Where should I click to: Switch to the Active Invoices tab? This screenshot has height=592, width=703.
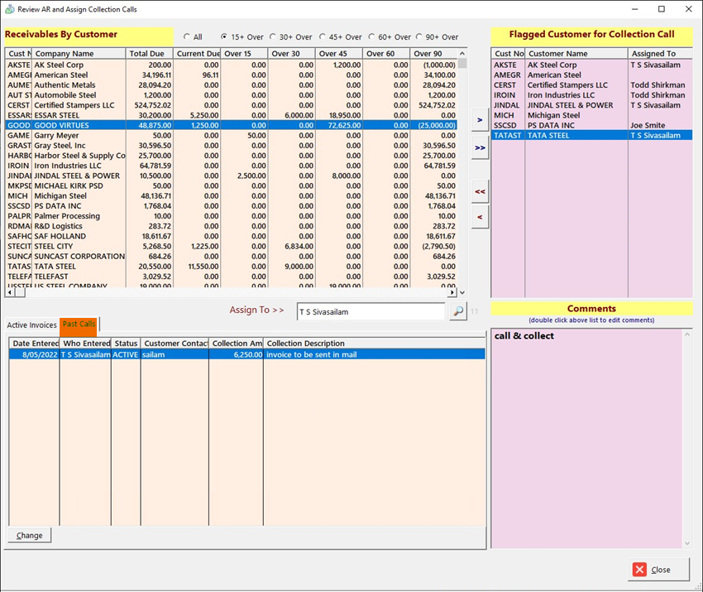tap(31, 325)
